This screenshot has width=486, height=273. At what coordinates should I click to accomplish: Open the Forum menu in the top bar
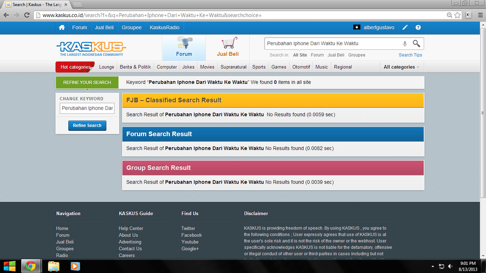[80, 28]
